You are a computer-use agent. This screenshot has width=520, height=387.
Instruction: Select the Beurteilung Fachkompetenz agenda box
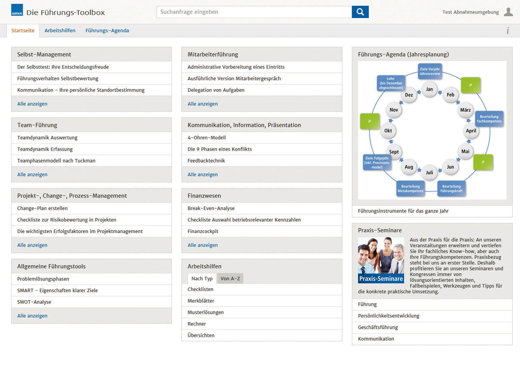point(489,119)
